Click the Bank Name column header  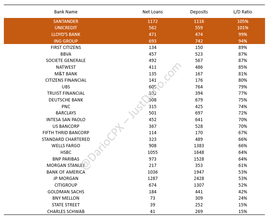point(66,12)
